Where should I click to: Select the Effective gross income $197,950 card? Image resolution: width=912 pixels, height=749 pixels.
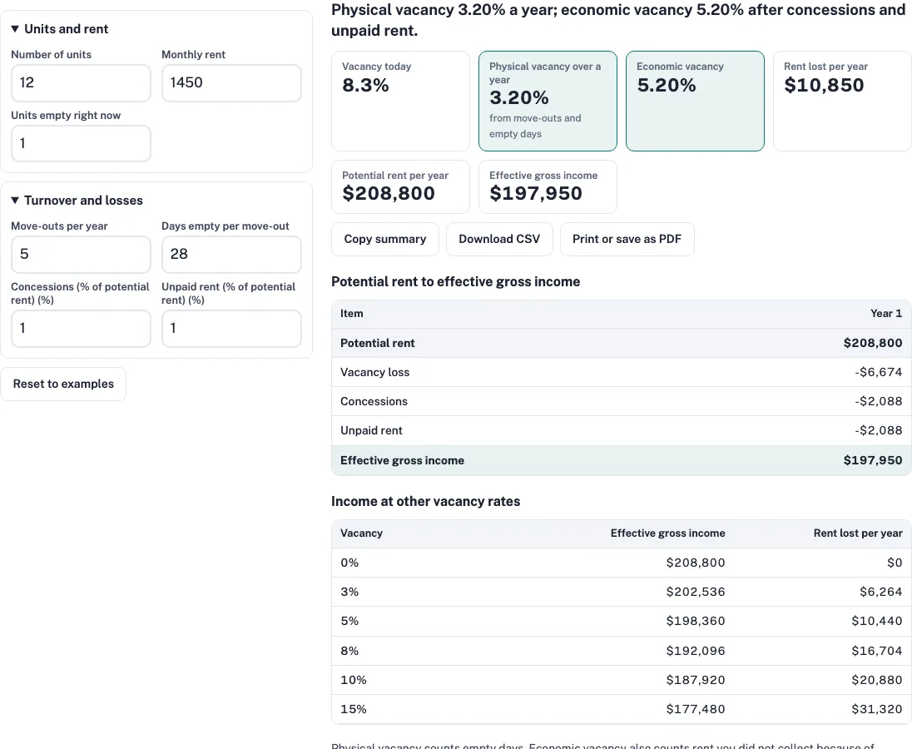(548, 186)
